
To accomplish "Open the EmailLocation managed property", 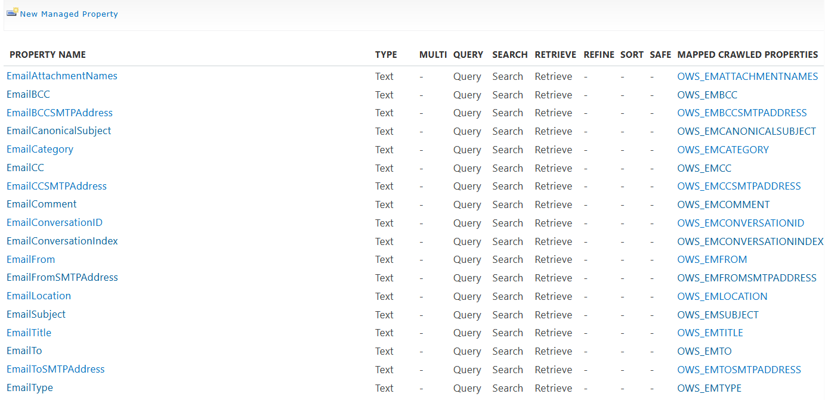I will pos(39,296).
